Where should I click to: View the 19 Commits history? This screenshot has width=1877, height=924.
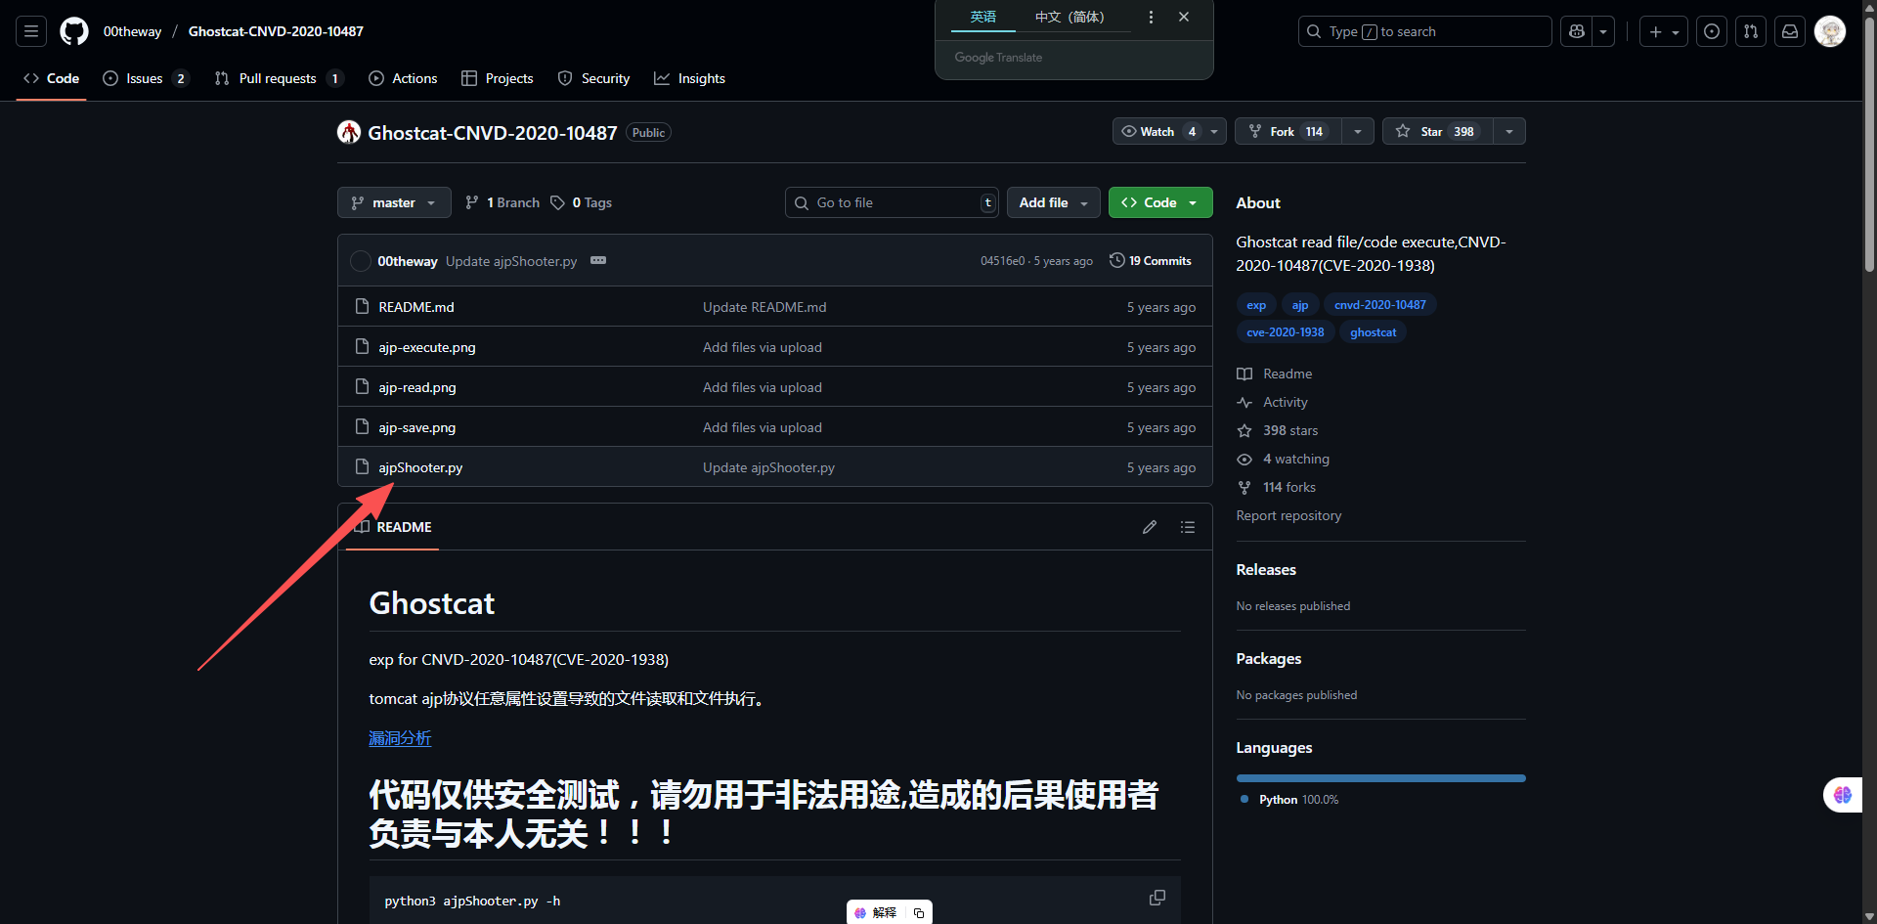pos(1151,260)
